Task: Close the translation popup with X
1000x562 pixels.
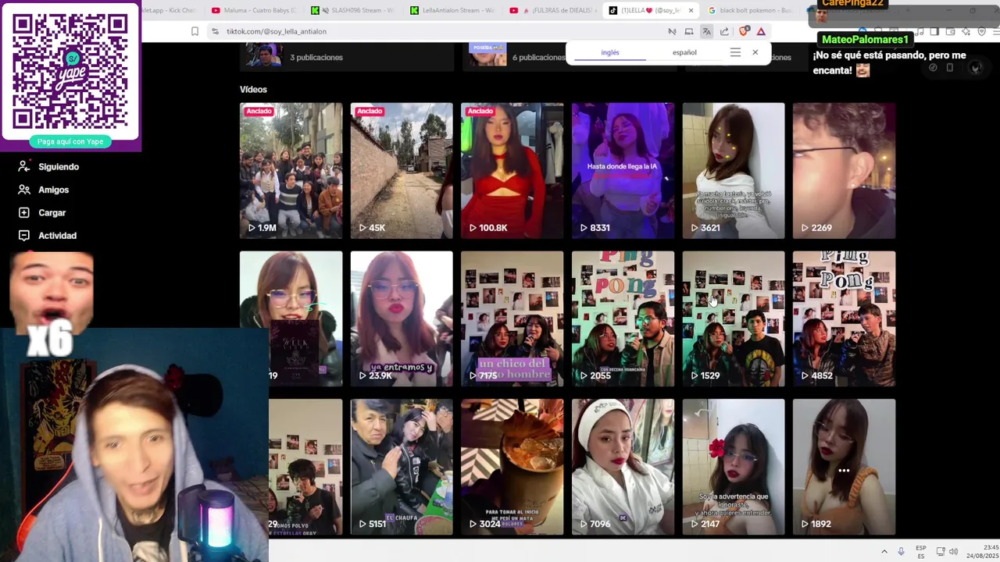Action: click(x=755, y=52)
